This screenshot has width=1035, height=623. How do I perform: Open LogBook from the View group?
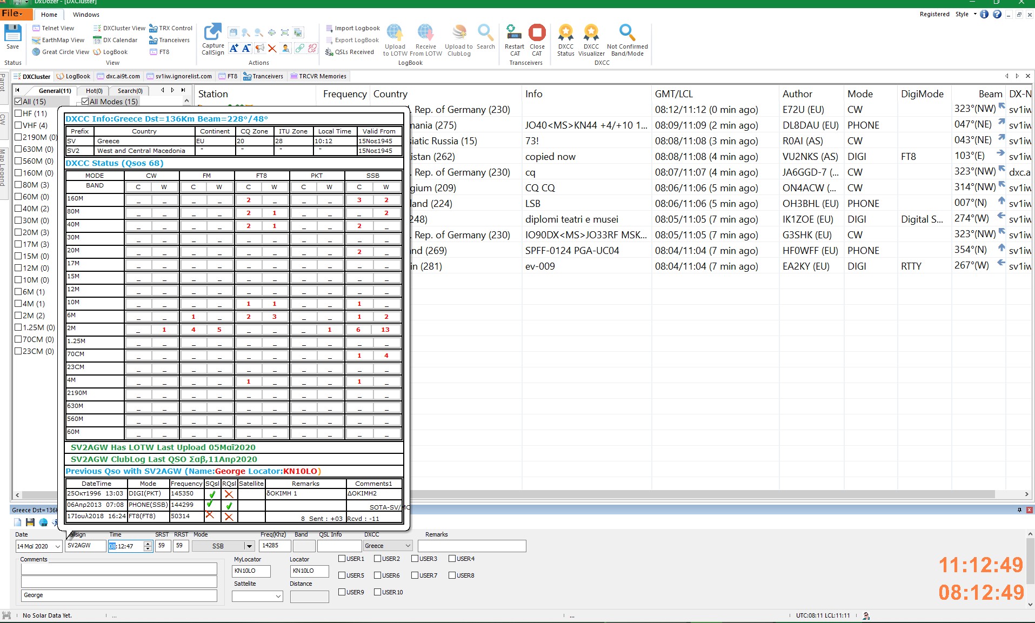pyautogui.click(x=110, y=52)
